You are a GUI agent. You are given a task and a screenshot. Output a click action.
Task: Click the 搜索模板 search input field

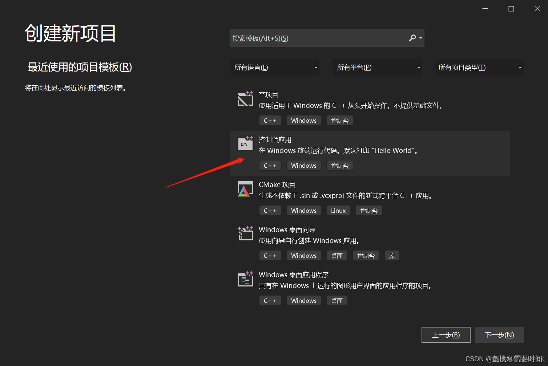320,38
